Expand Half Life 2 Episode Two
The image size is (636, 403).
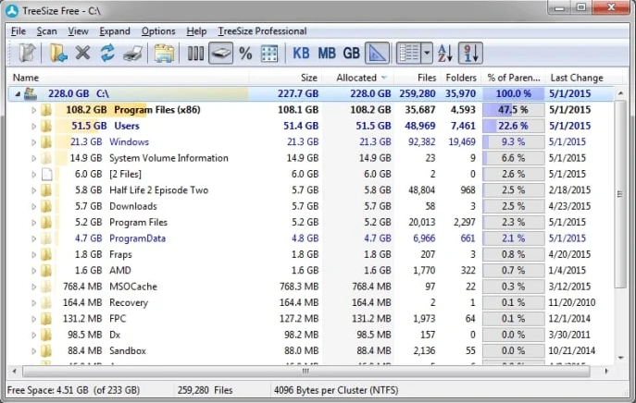coord(33,190)
